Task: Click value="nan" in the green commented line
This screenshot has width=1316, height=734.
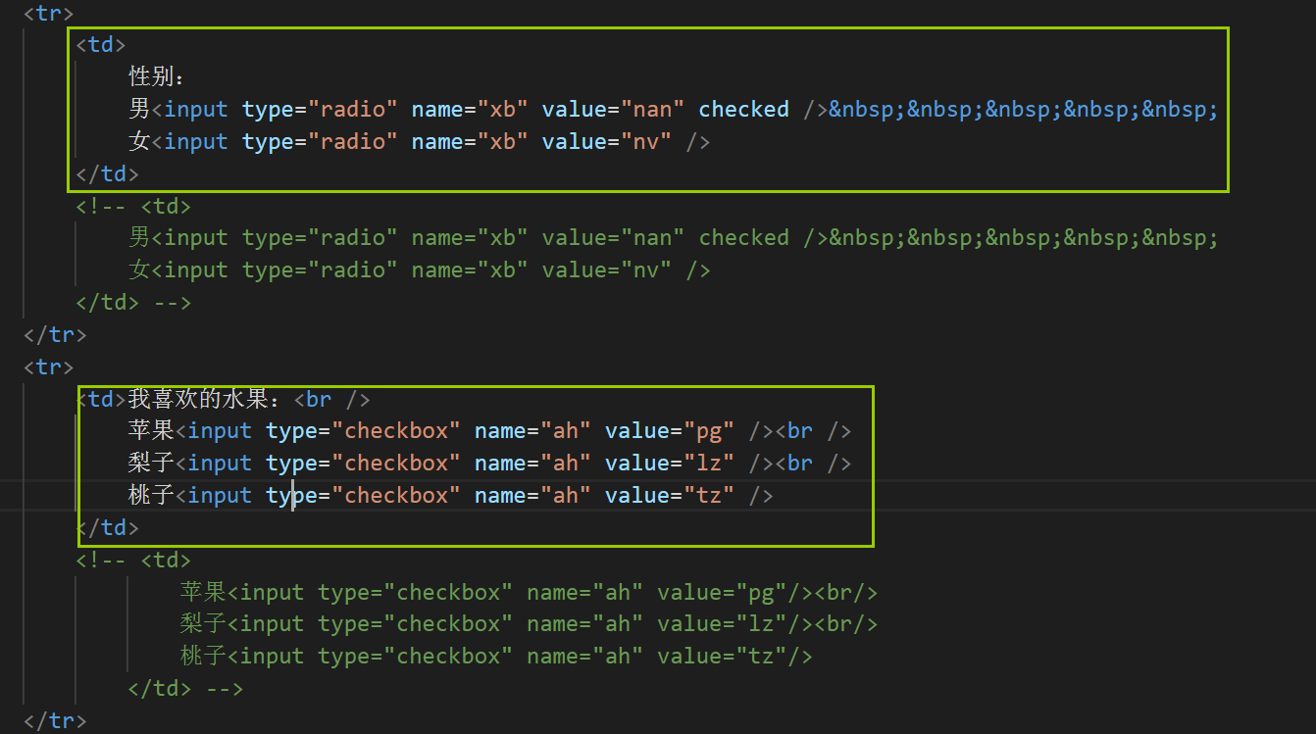Action: tap(613, 237)
